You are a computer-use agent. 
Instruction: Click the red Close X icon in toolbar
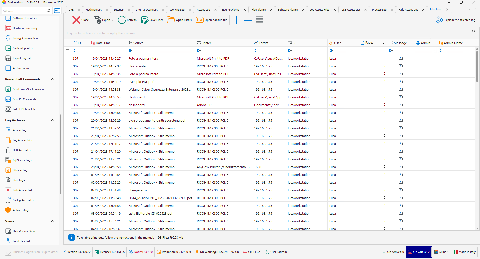click(x=76, y=20)
